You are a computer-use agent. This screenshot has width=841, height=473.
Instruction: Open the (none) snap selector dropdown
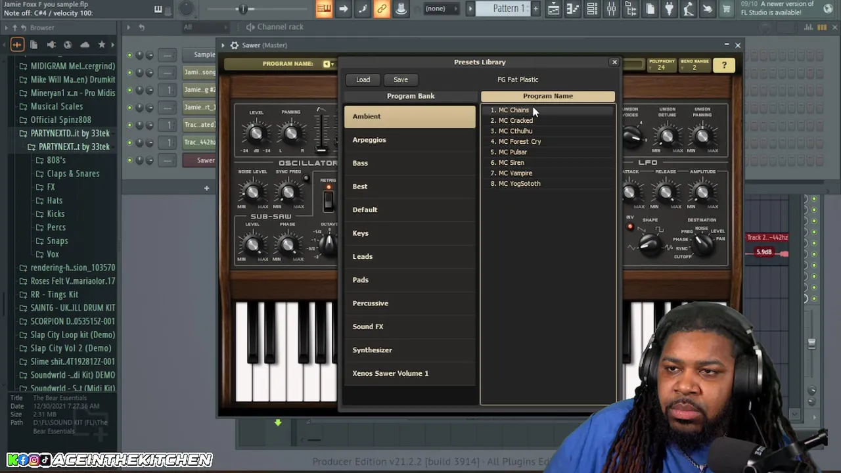(440, 9)
